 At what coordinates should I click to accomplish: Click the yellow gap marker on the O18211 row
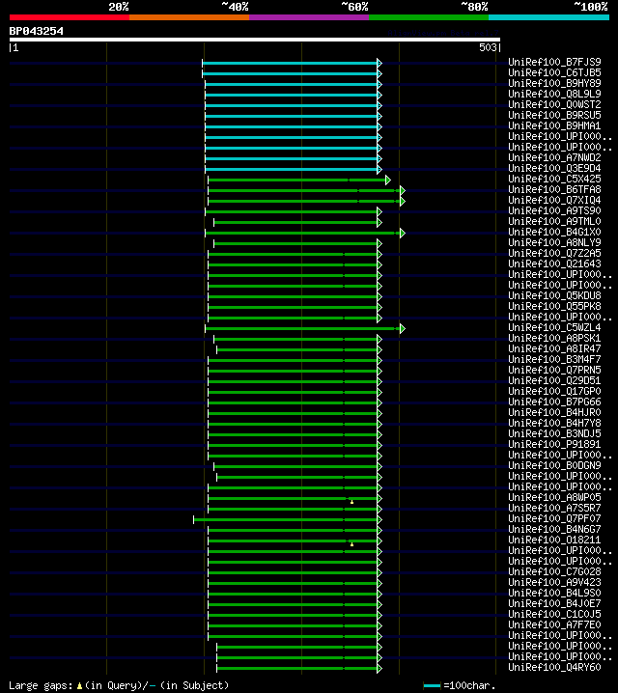(351, 544)
